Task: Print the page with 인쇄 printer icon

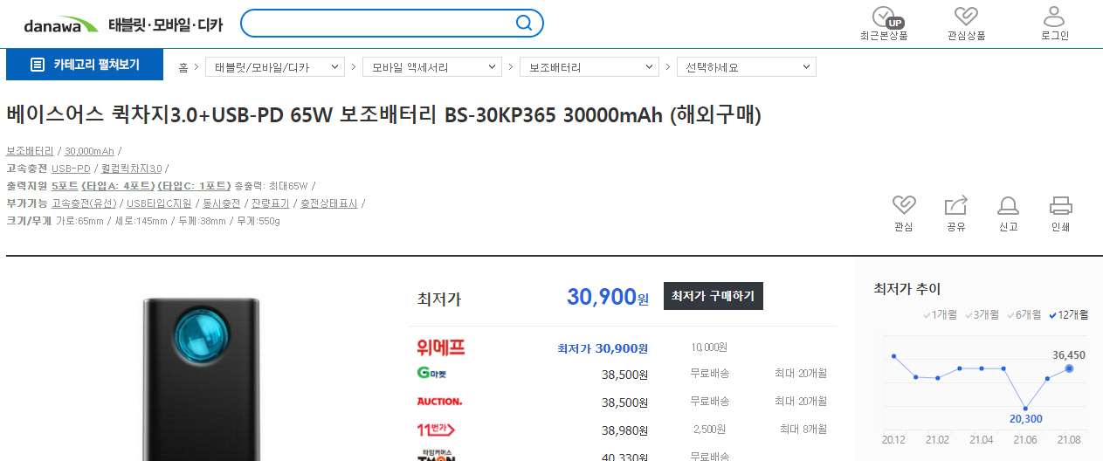Action: click(1060, 206)
